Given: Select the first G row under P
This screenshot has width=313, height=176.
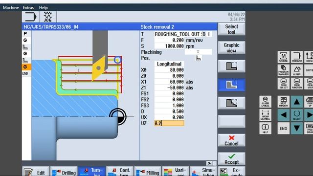Looking at the screenshot, I should tap(26, 40).
